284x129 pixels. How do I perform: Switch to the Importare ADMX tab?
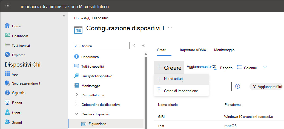[193, 50]
